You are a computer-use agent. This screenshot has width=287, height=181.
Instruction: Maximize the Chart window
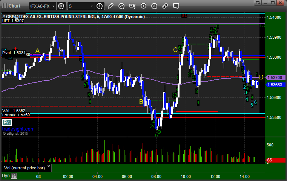tap(273, 3)
